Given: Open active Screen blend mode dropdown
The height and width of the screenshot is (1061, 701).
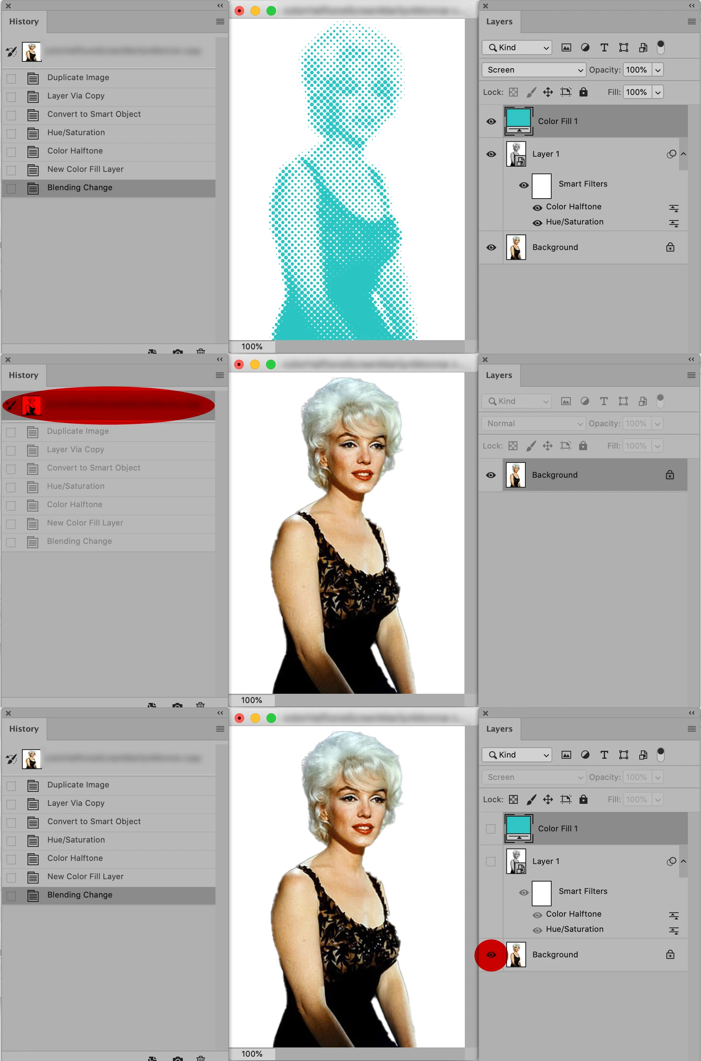Looking at the screenshot, I should 533,70.
